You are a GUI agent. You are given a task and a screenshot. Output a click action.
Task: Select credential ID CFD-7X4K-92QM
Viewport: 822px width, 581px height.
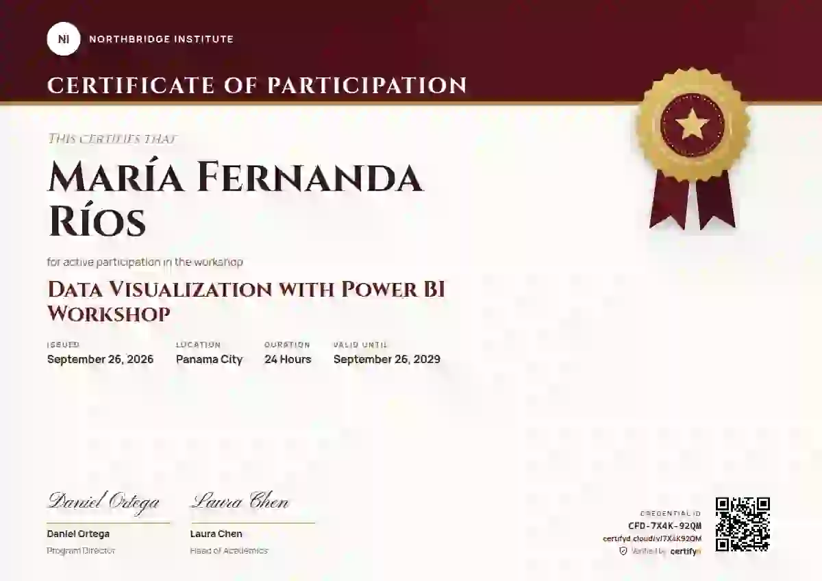(665, 526)
